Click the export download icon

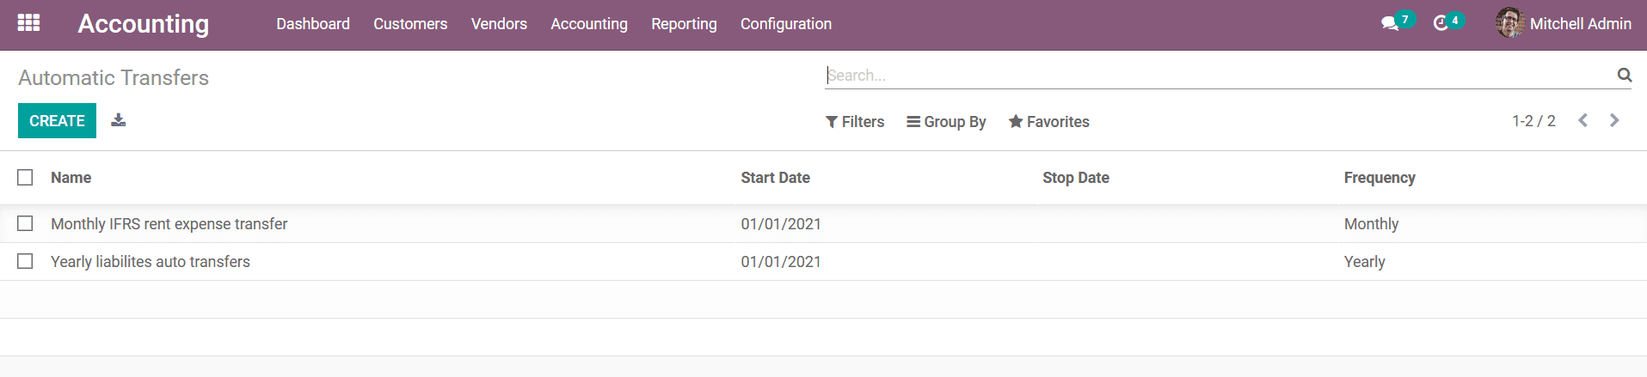tap(119, 120)
